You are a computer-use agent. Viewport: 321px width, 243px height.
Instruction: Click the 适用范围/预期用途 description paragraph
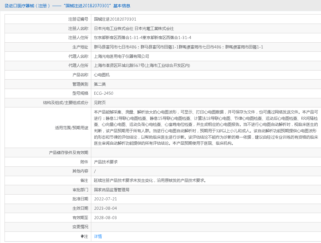[206, 127]
